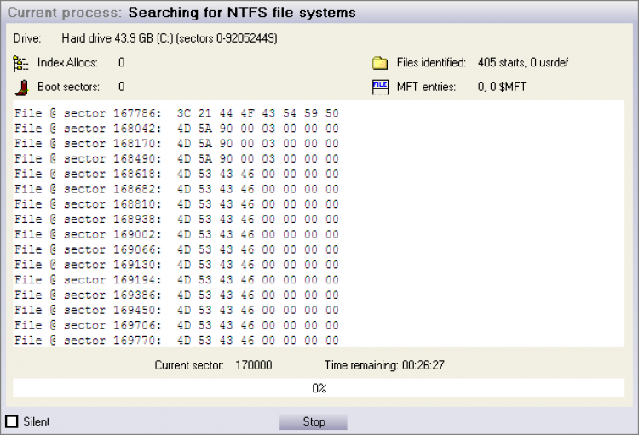639x435 pixels.
Task: Select the log line for sector 169386
Action: click(176, 295)
